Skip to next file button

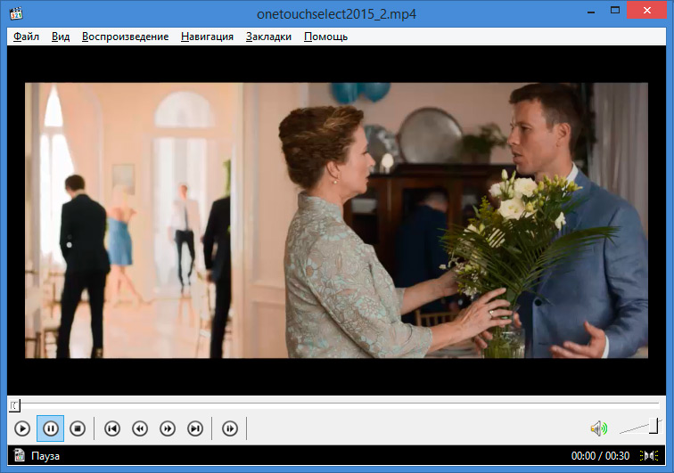195,428
